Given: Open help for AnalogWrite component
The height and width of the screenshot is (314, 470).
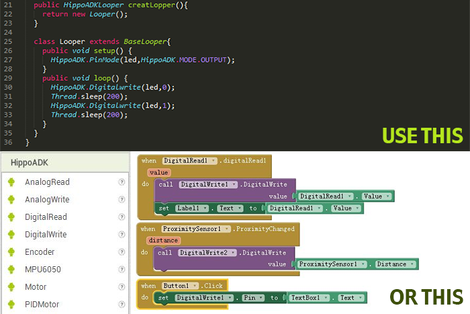Looking at the screenshot, I should click(x=122, y=199).
